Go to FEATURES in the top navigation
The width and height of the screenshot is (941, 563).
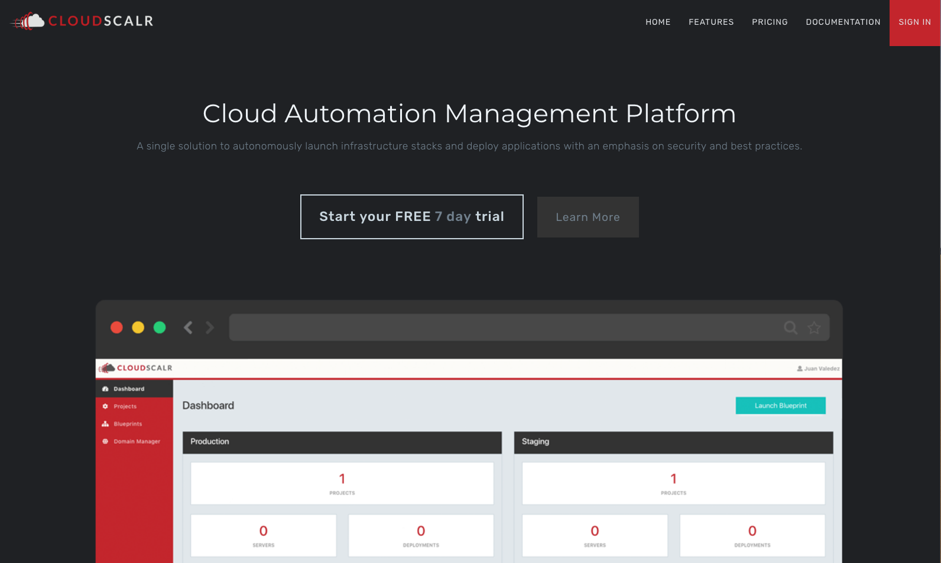pos(711,22)
